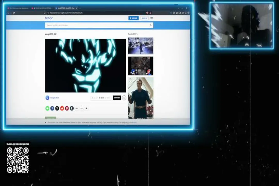Click the 'here' link in language banner
This screenshot has height=186, width=279.
tap(135, 122)
